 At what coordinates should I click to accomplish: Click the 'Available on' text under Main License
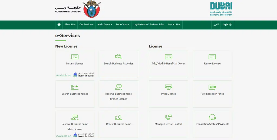click(64, 136)
